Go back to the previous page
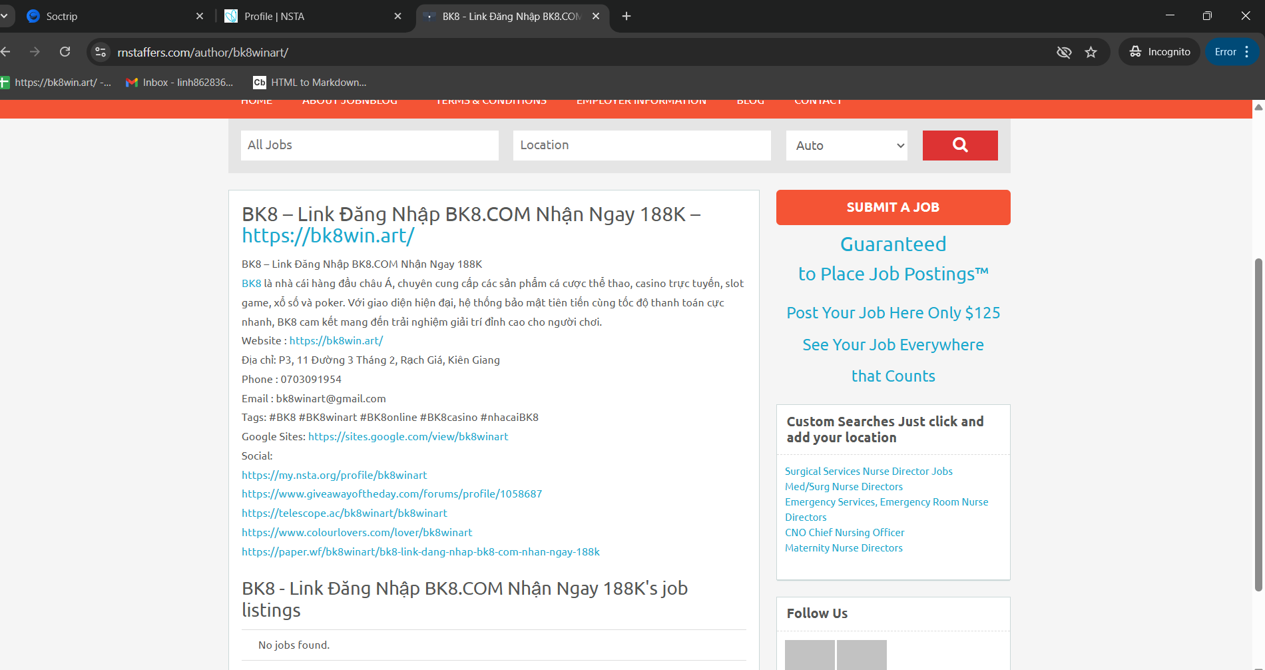Image resolution: width=1265 pixels, height=670 pixels. [6, 52]
